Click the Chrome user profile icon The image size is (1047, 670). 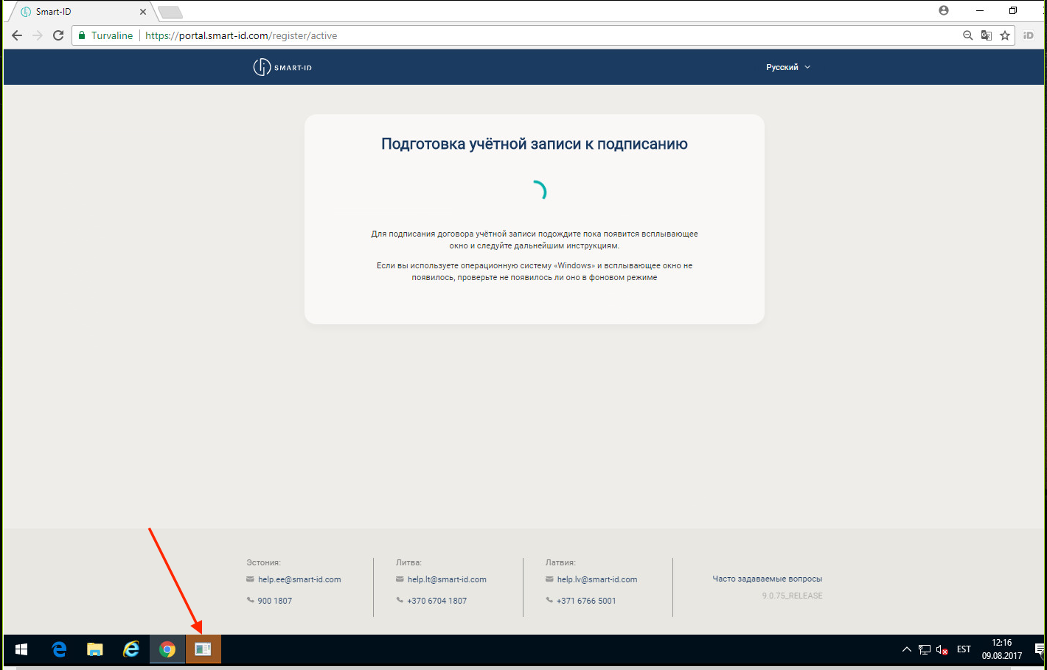coord(944,10)
